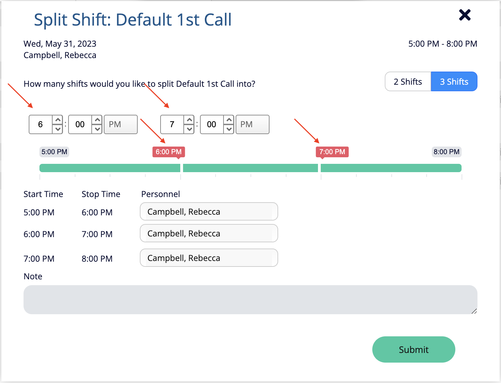Click inside the Note text area
501x383 pixels.
point(250,299)
